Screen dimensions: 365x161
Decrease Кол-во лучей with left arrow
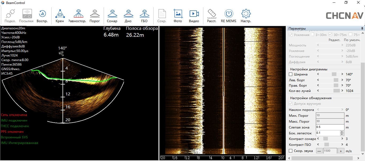318,91
